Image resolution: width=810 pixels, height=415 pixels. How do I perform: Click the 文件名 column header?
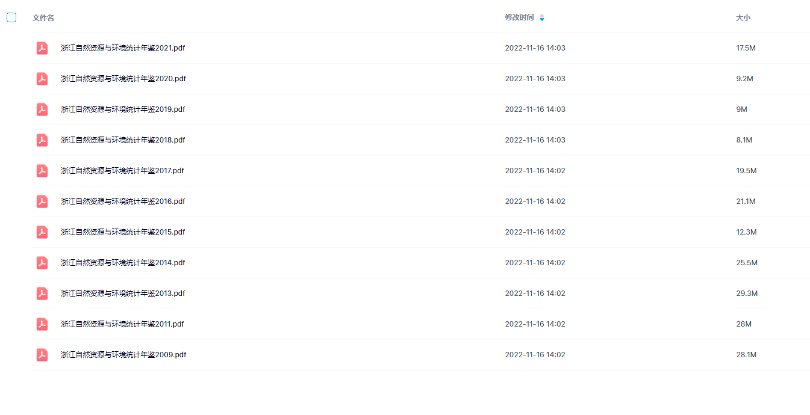point(43,17)
